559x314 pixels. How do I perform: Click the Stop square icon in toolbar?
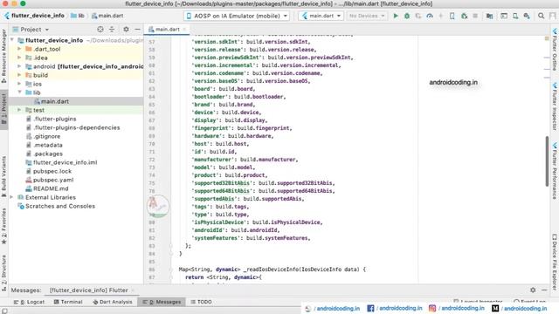click(475, 16)
